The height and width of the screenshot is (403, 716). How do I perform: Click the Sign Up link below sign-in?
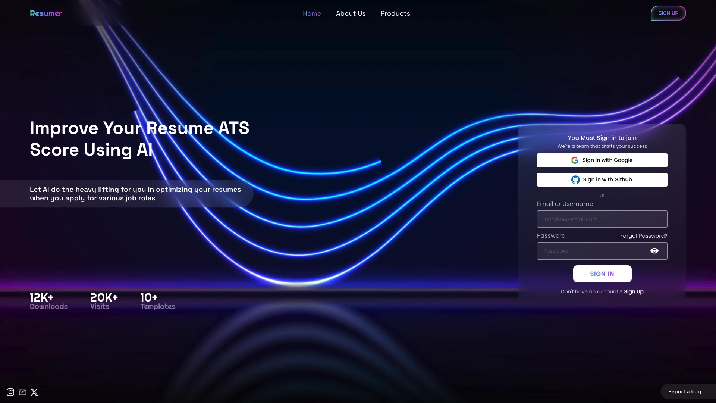[633, 291]
